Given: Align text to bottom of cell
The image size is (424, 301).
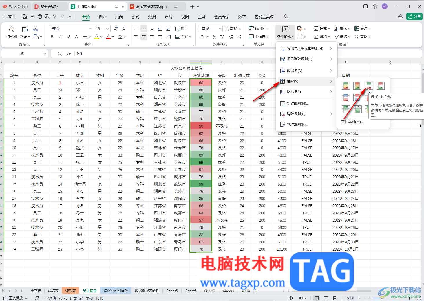Looking at the screenshot, I should [x=152, y=29].
